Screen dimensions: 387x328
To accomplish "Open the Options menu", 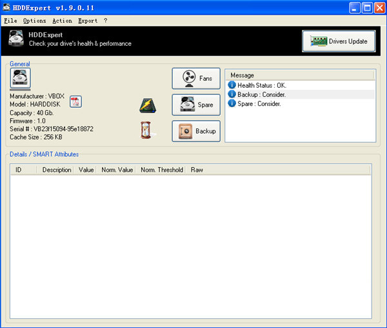I will 35,21.
